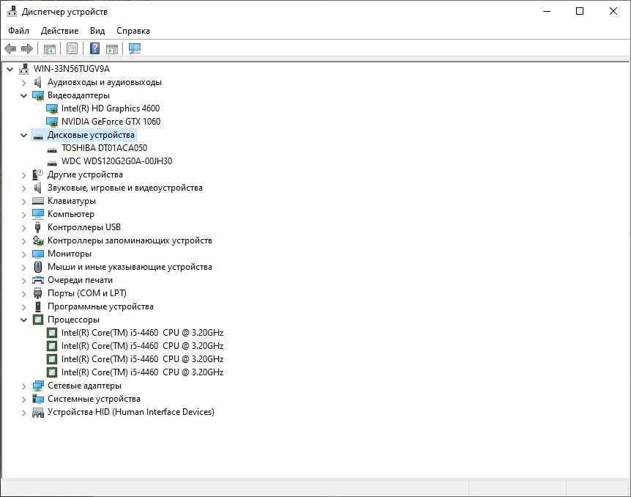Maximize the Диспетчер устройств window

[580, 11]
